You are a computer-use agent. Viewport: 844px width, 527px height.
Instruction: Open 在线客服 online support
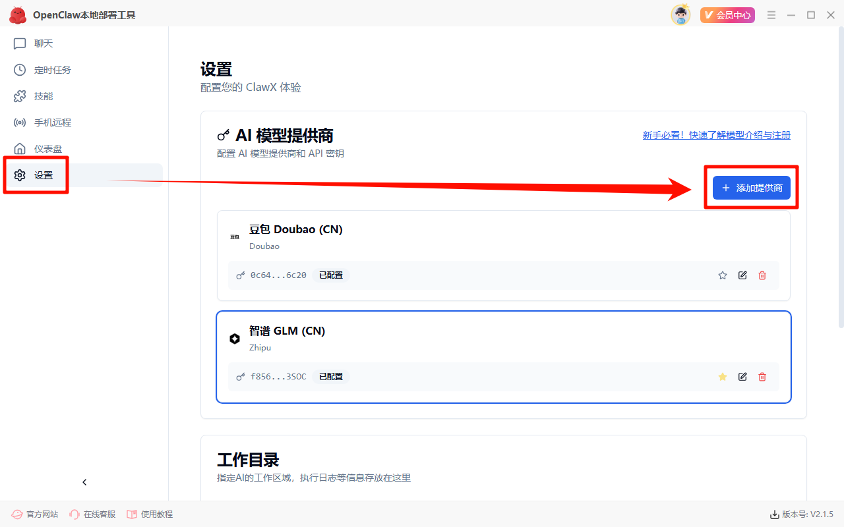(x=92, y=514)
